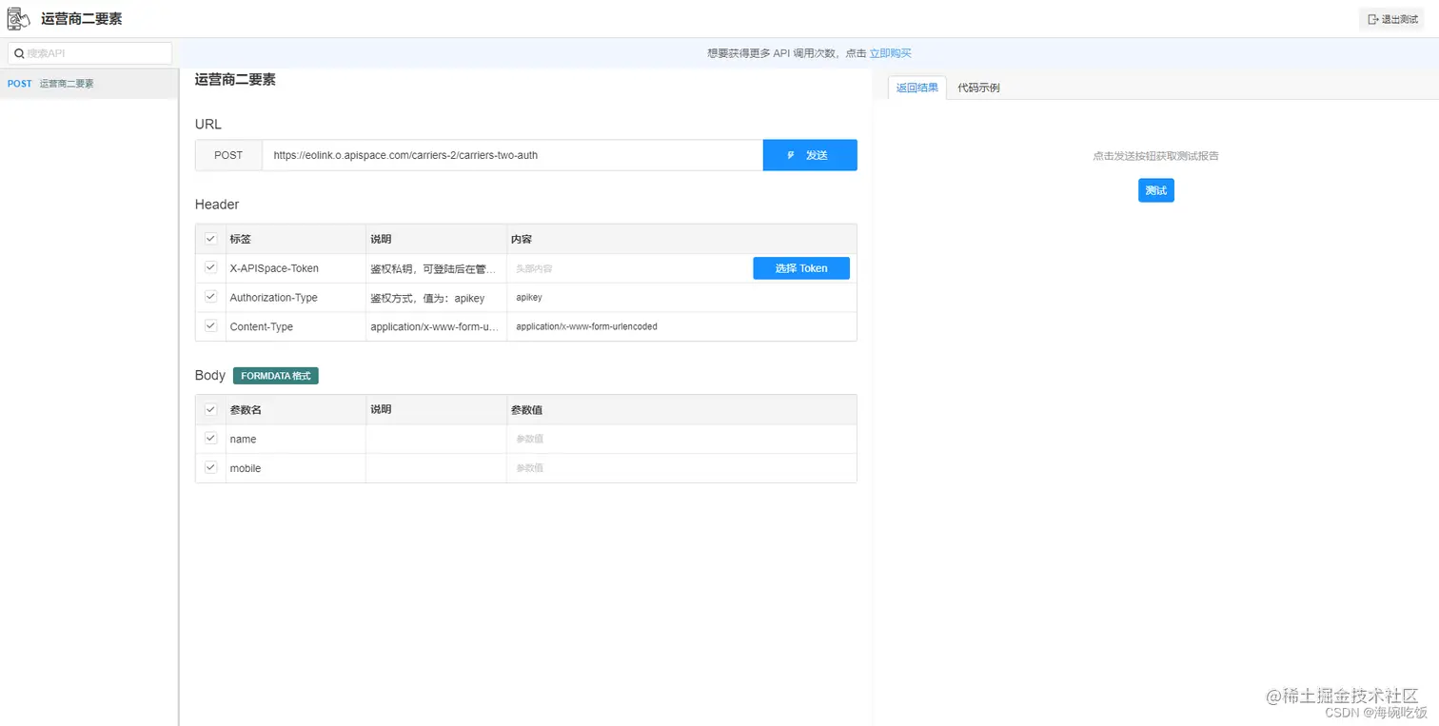Click the URL input containing the API address
The height and width of the screenshot is (726, 1439).
coord(514,155)
